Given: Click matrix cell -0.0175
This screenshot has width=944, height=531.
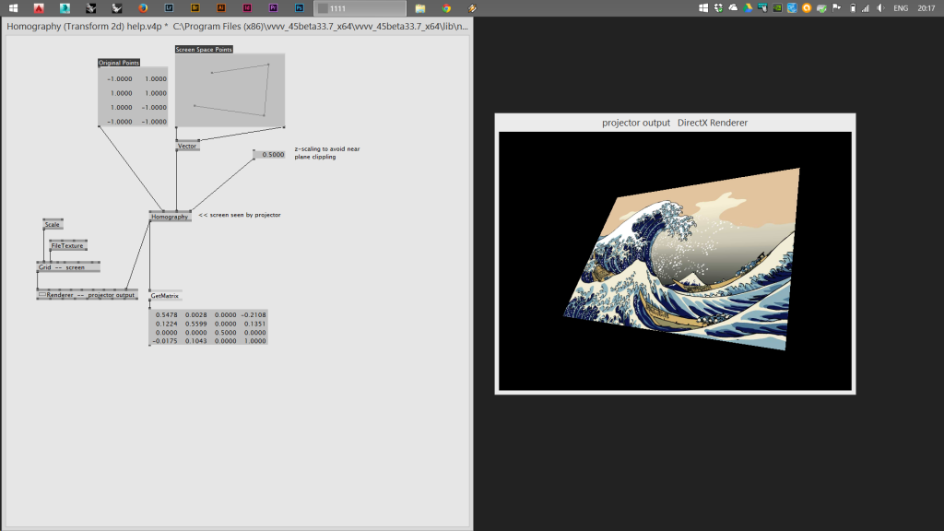Looking at the screenshot, I should click(165, 341).
